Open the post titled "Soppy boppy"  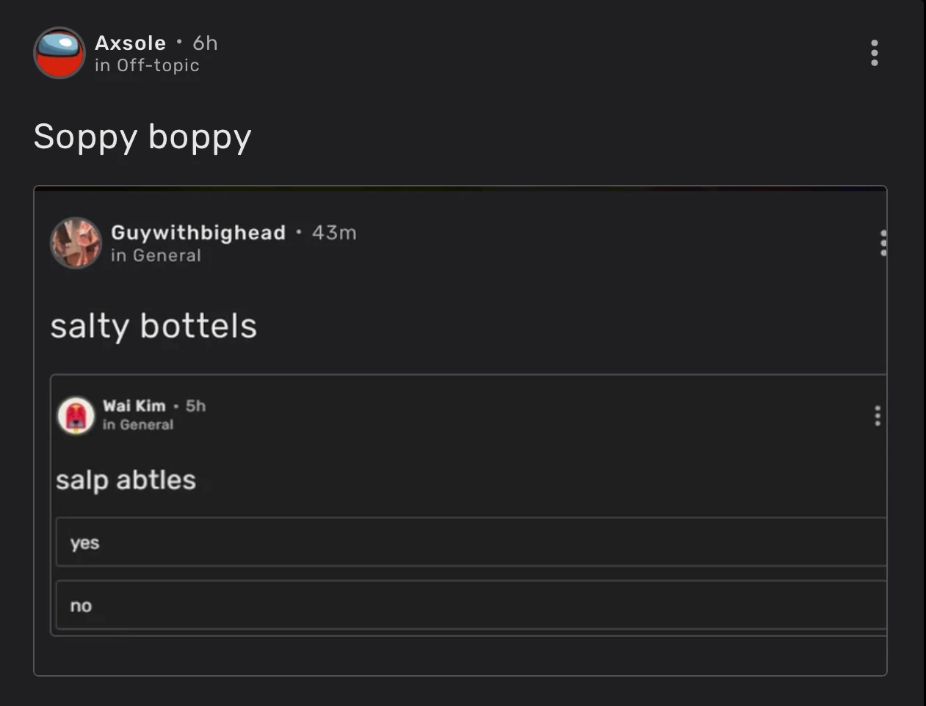(x=142, y=136)
